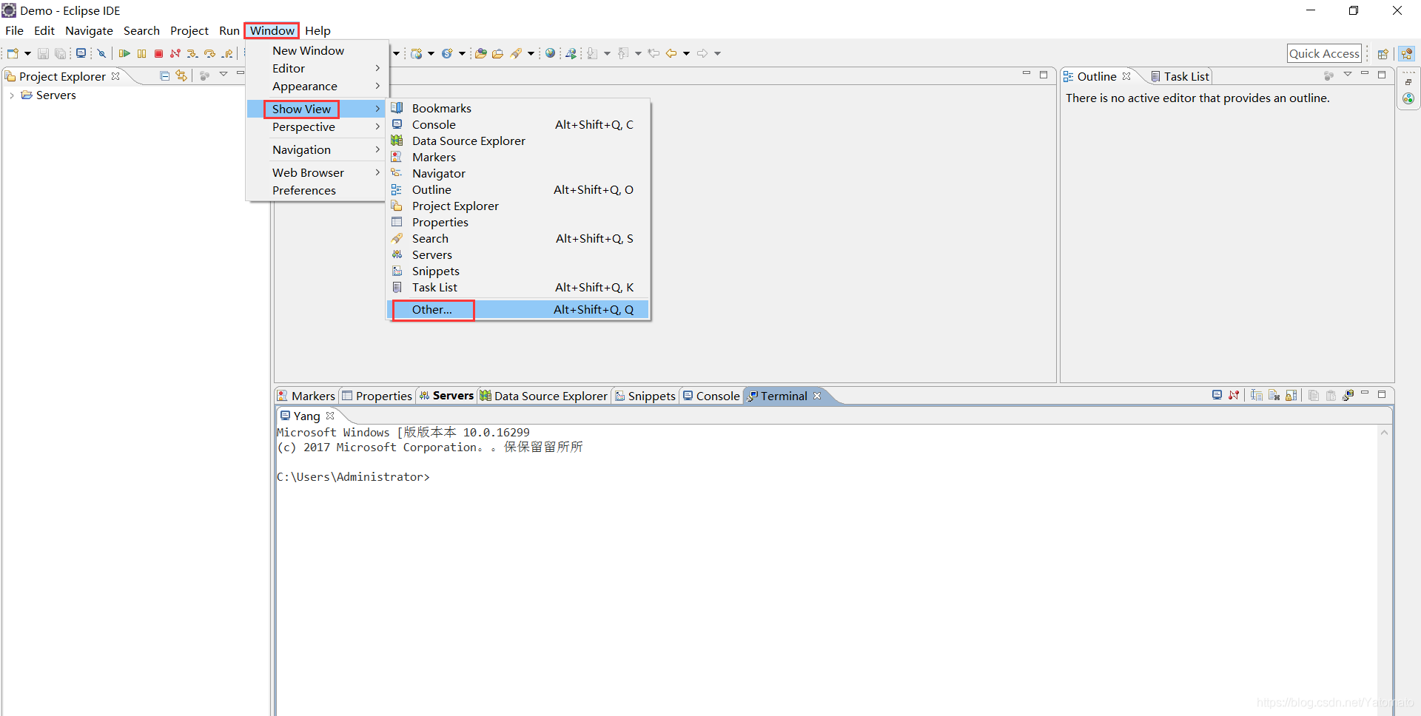This screenshot has width=1421, height=716.
Task: Open the New wizard dropdown arrow
Action: pos(27,53)
